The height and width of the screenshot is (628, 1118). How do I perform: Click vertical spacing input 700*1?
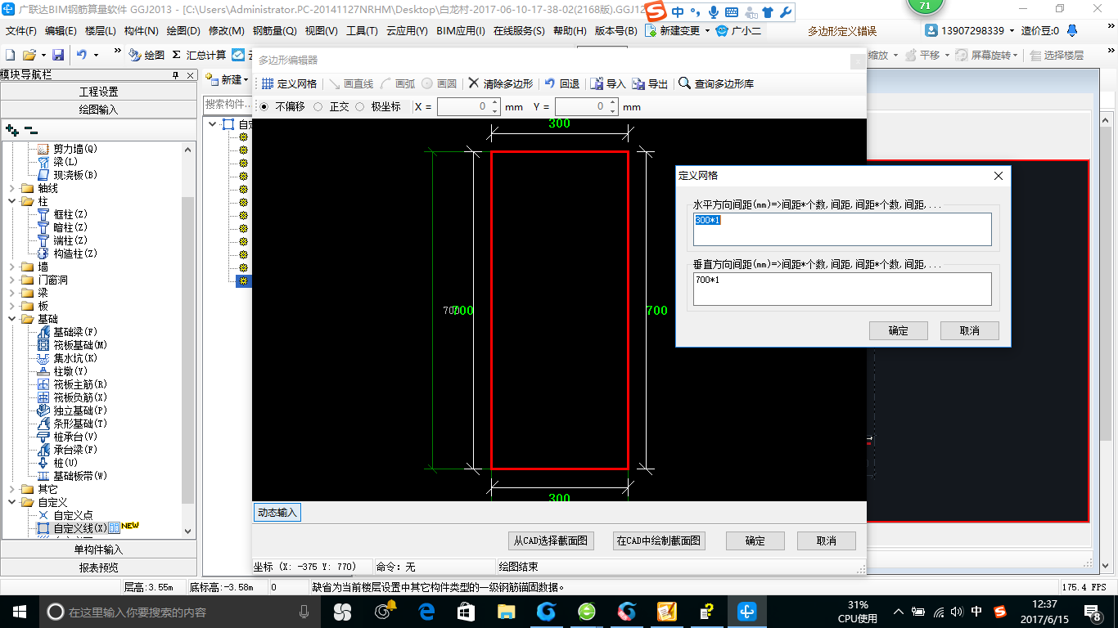pyautogui.click(x=842, y=289)
